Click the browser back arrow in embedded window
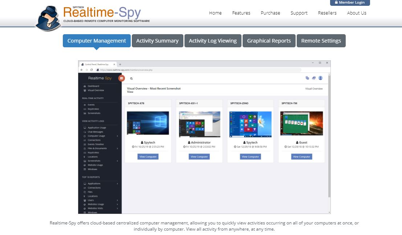The width and height of the screenshot is (402, 235). click(82, 70)
